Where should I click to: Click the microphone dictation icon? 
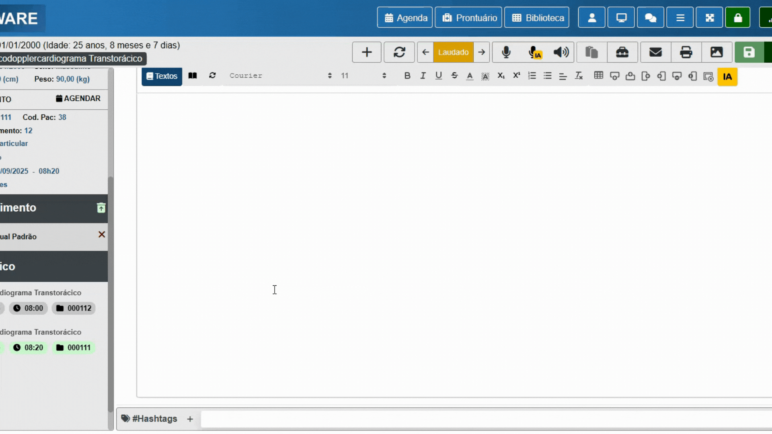[x=506, y=52]
